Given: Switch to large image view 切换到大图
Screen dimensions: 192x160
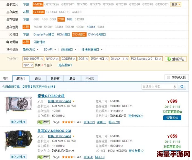Looking at the screenshot, I should tap(176, 77).
